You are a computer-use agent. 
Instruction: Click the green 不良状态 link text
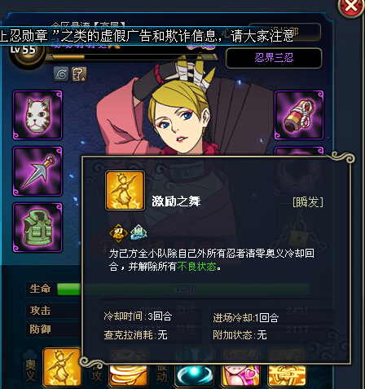[197, 267]
